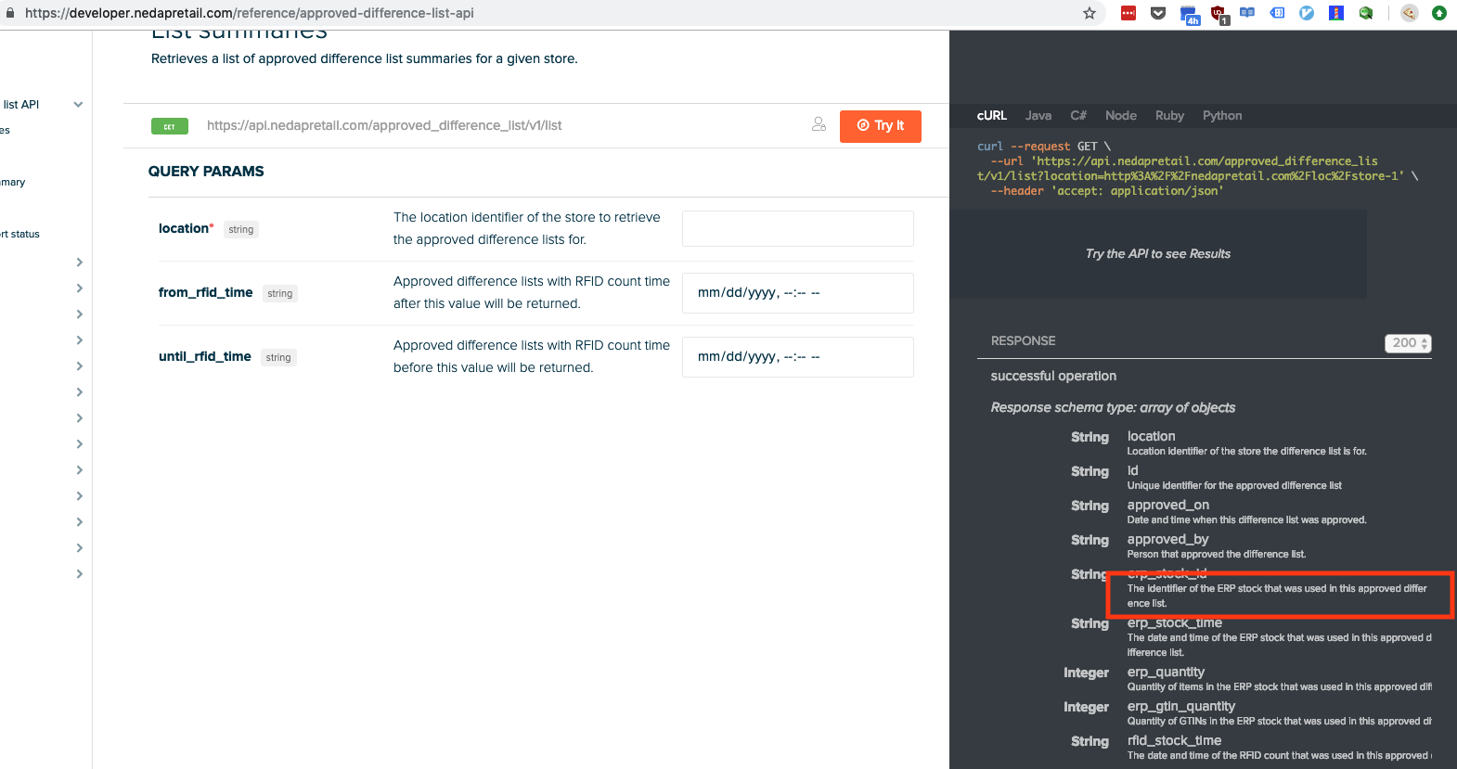
Task: Open the 200 response code dropdown
Action: pos(1408,343)
